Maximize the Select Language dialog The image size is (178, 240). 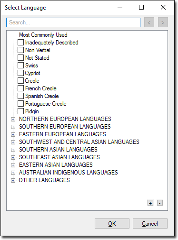tap(141, 7)
